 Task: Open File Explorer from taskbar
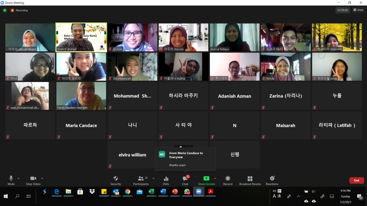click(68, 192)
